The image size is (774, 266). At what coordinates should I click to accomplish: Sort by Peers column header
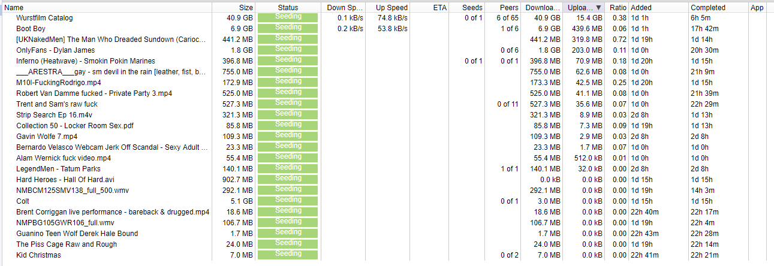click(510, 8)
